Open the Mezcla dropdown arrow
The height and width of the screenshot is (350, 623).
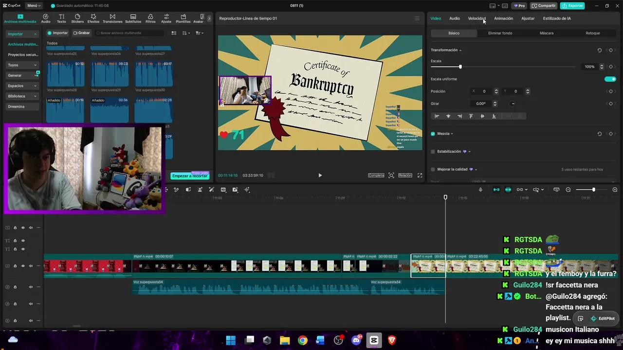click(x=452, y=134)
